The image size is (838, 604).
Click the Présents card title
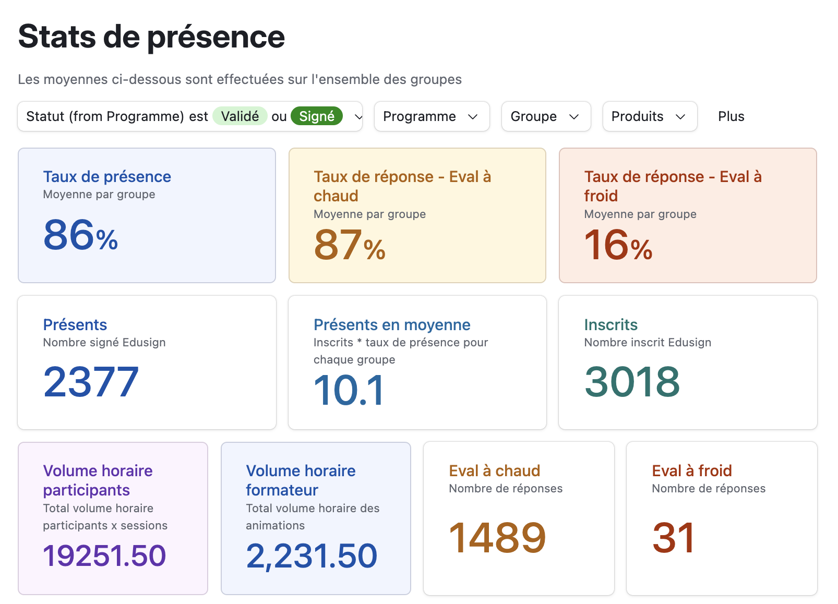tap(75, 324)
